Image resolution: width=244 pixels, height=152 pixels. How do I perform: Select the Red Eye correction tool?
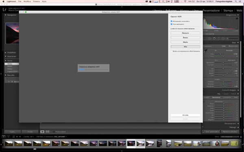point(214,39)
